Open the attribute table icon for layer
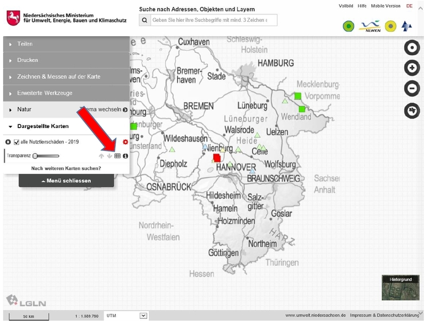 click(117, 156)
